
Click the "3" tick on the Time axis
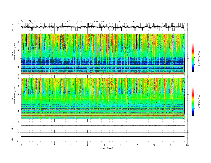(71, 145)
